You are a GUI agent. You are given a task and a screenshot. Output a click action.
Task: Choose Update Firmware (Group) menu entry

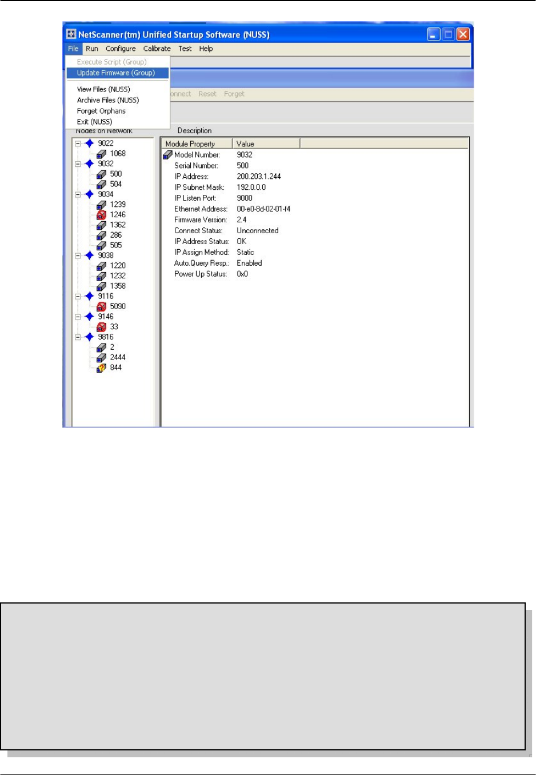click(x=118, y=73)
